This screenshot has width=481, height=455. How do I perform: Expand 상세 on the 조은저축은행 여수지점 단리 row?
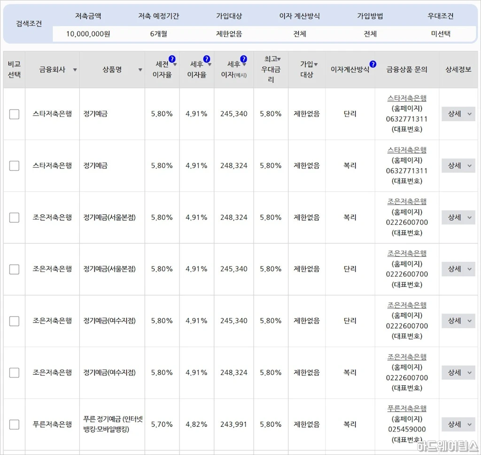coord(458,321)
